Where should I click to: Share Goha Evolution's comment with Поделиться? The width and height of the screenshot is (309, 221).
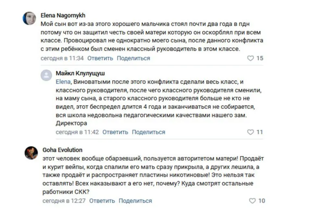135,201
